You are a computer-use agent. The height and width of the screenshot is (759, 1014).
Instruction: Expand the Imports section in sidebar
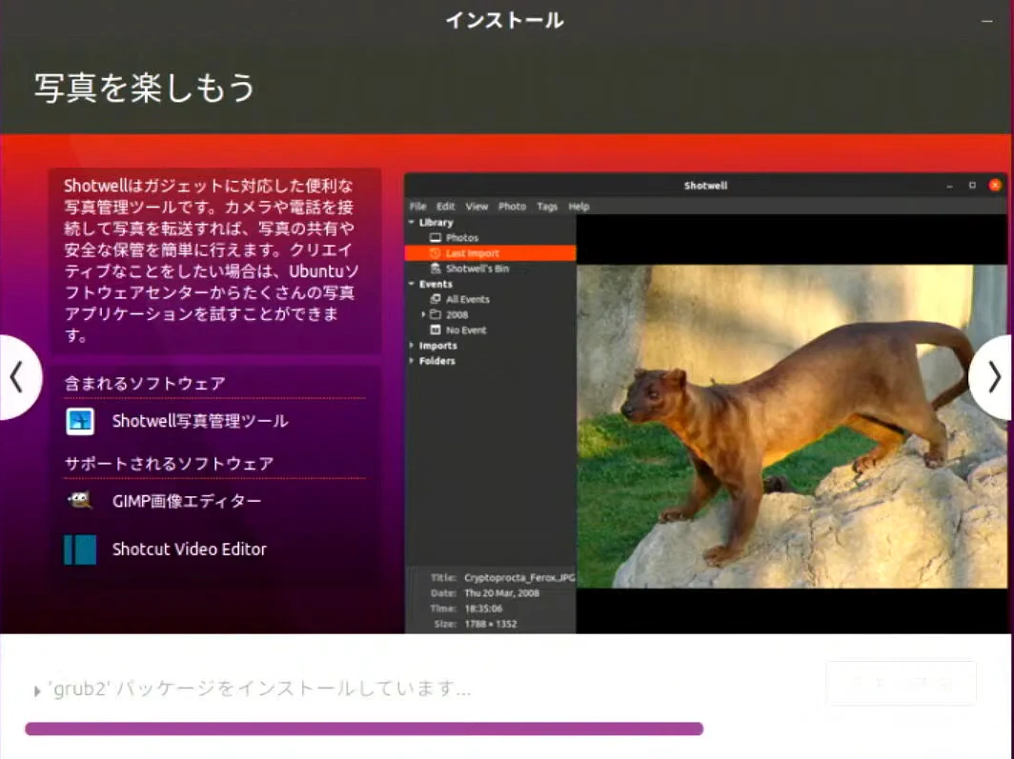[412, 346]
